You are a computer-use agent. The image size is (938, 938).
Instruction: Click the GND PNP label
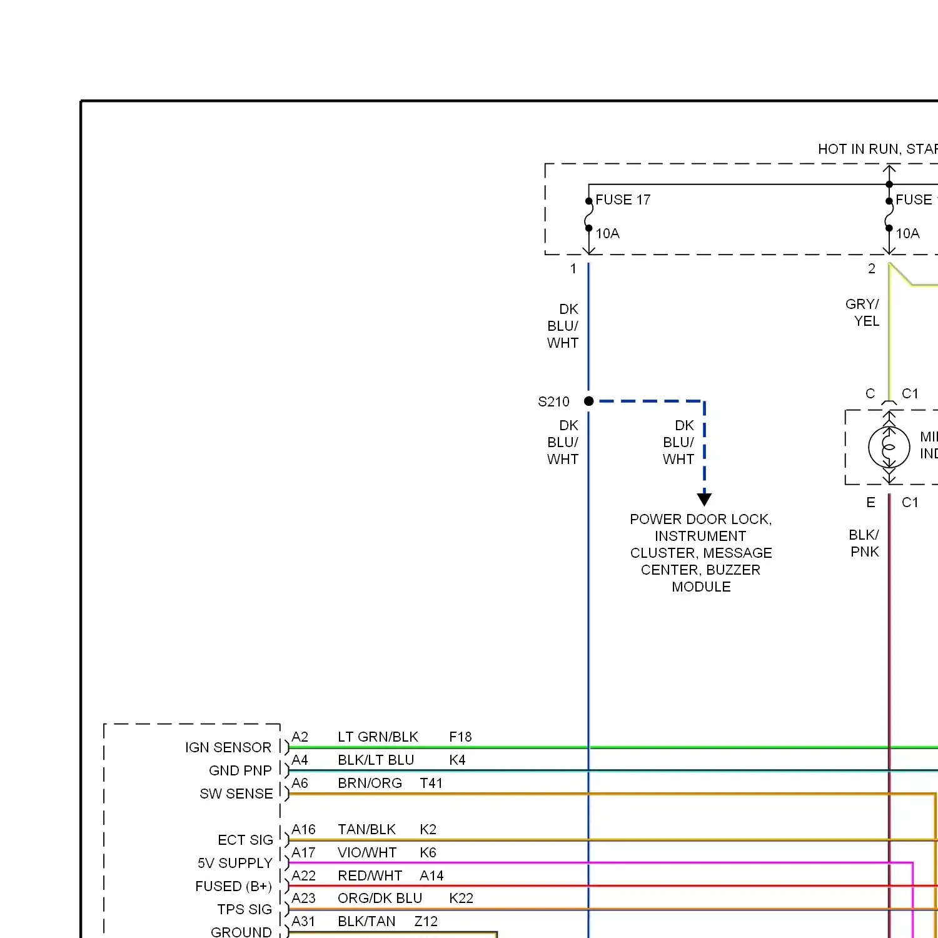coord(240,770)
